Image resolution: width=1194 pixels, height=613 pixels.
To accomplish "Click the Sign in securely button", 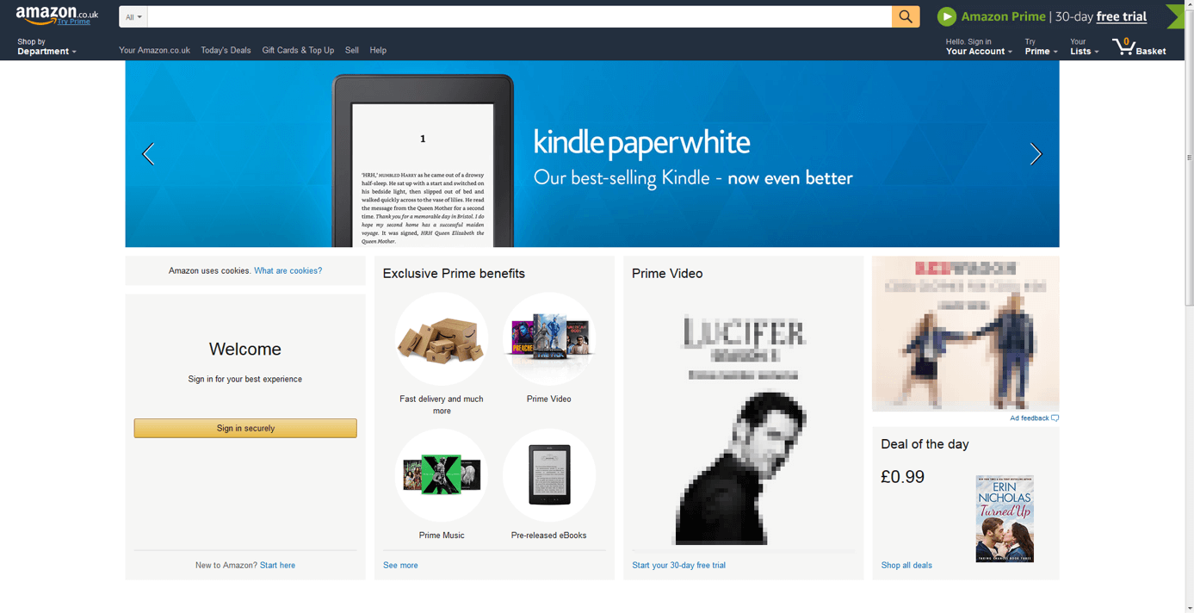I will 245,428.
